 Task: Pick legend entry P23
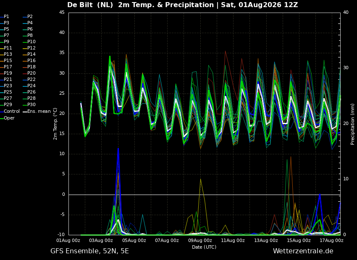[6, 86]
